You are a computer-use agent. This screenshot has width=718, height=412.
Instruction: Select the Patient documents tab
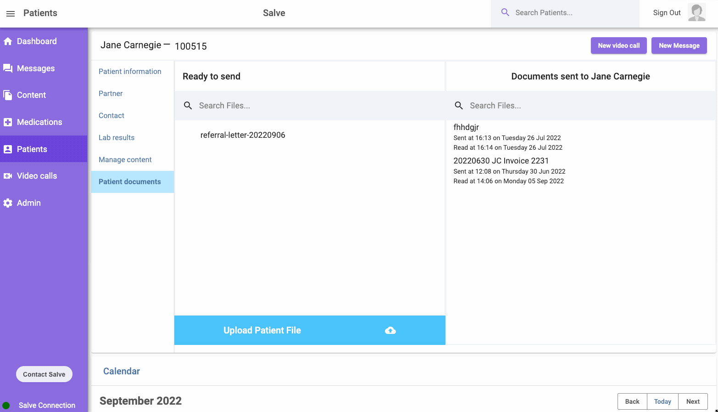(133, 182)
